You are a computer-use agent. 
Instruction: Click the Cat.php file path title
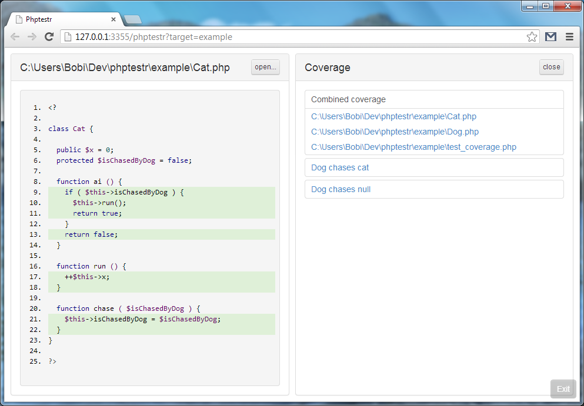click(x=125, y=68)
